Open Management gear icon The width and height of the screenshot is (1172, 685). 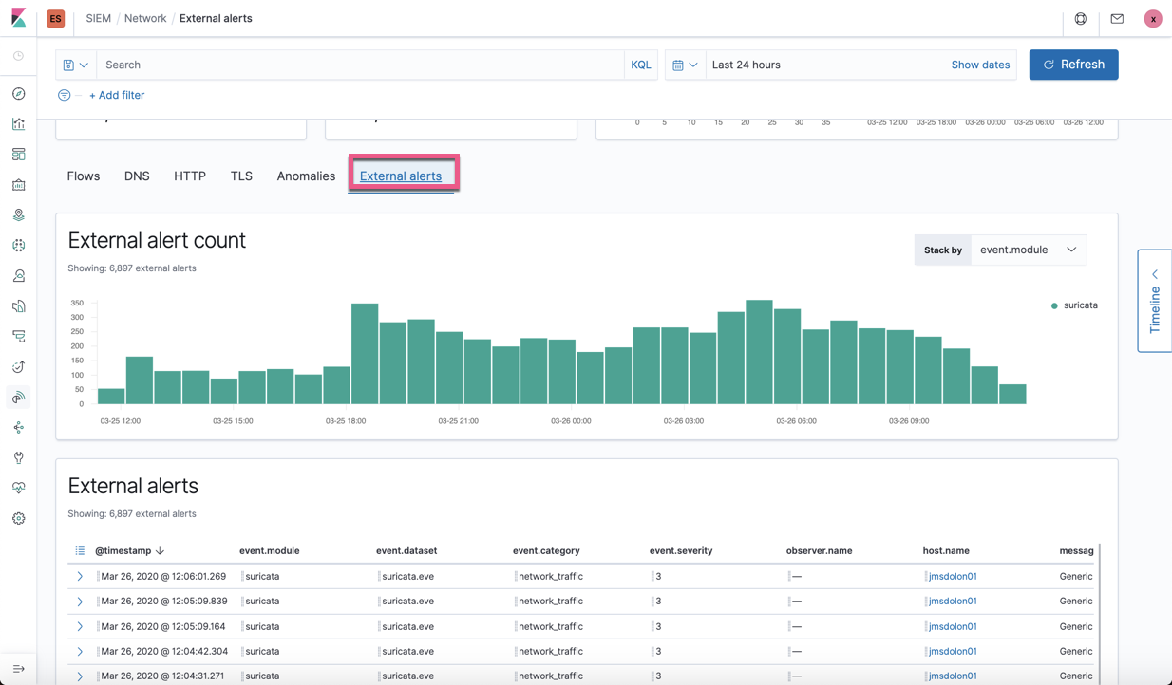pyautogui.click(x=18, y=519)
